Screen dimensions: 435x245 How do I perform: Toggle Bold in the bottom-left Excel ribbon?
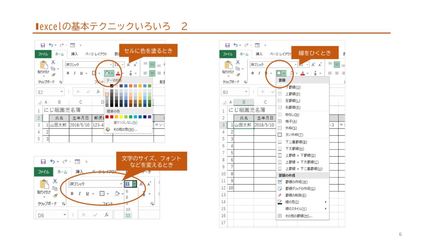[x=72, y=194]
